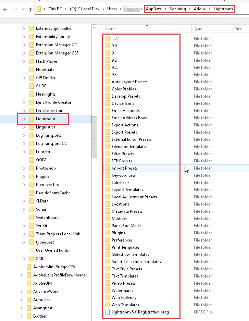This screenshot has width=249, height=321.
Task: Select the FloodGate folder in the tree
Action: (45, 70)
